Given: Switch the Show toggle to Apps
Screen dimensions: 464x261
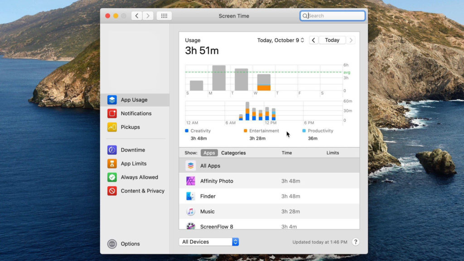Looking at the screenshot, I should point(209,153).
